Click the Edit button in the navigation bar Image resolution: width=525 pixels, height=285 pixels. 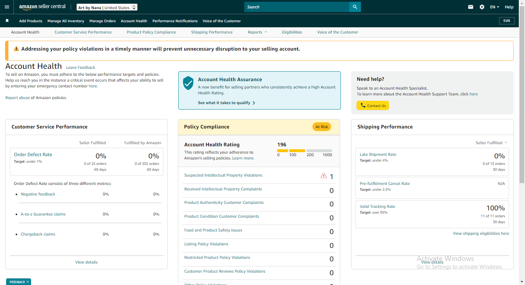click(x=507, y=21)
